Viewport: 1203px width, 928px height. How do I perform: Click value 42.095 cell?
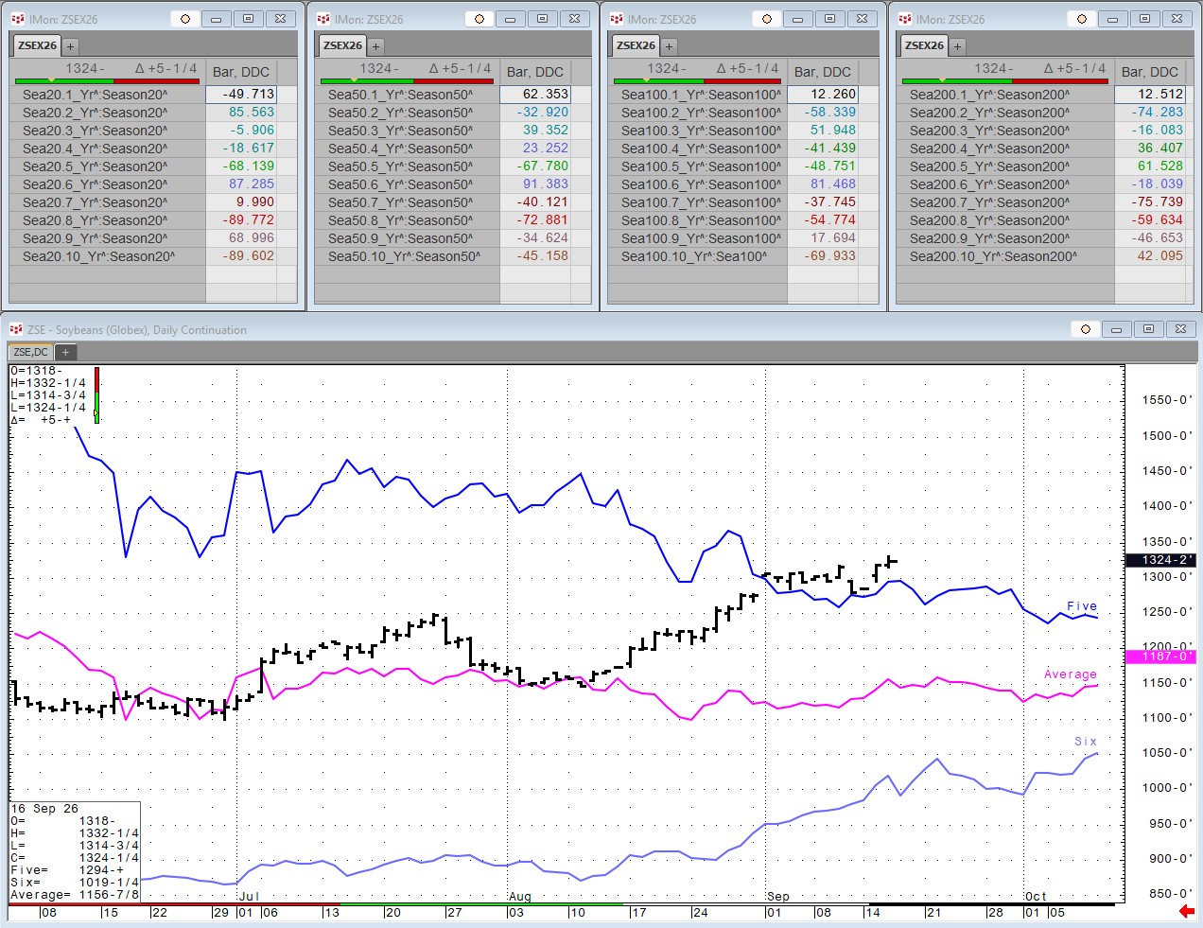(1150, 255)
